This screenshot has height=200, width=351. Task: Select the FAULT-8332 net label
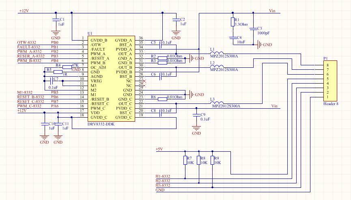point(28,47)
